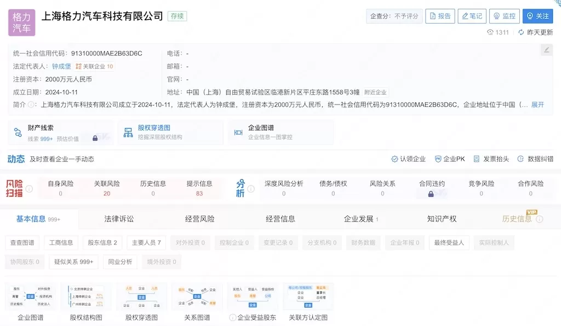Open 企业PK comparison
Screen dimensions: 561x326
click(x=449, y=159)
